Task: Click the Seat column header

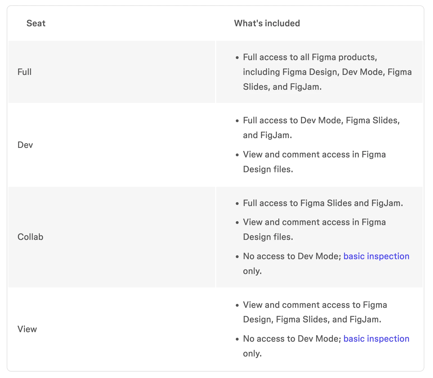Action: click(x=36, y=23)
